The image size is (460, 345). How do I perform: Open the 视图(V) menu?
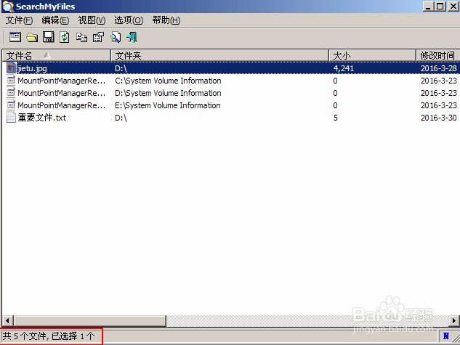(x=92, y=20)
